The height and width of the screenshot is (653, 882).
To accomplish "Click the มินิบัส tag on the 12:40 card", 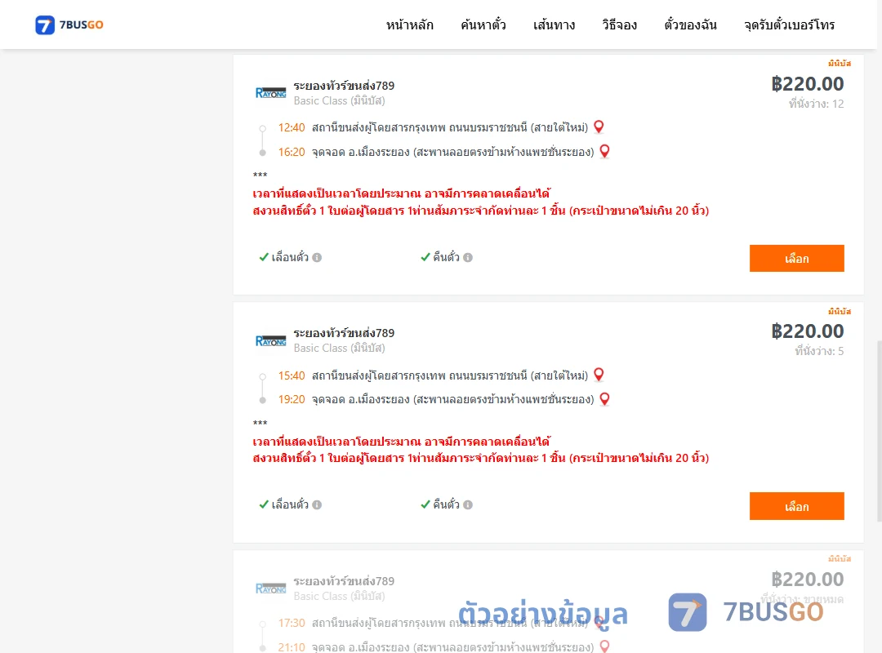I will pos(840,63).
